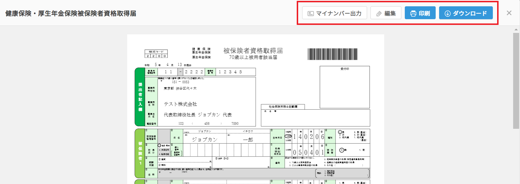Click the テスト株式会社 company name field
This screenshot has width=520, height=184.
(180, 104)
